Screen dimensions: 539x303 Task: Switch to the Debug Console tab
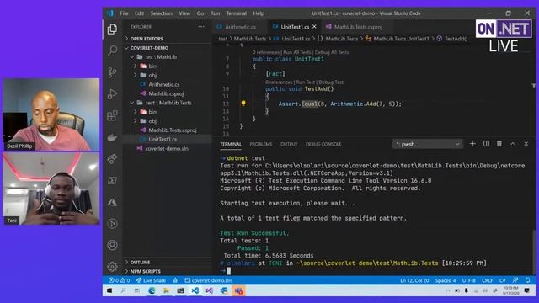323,144
